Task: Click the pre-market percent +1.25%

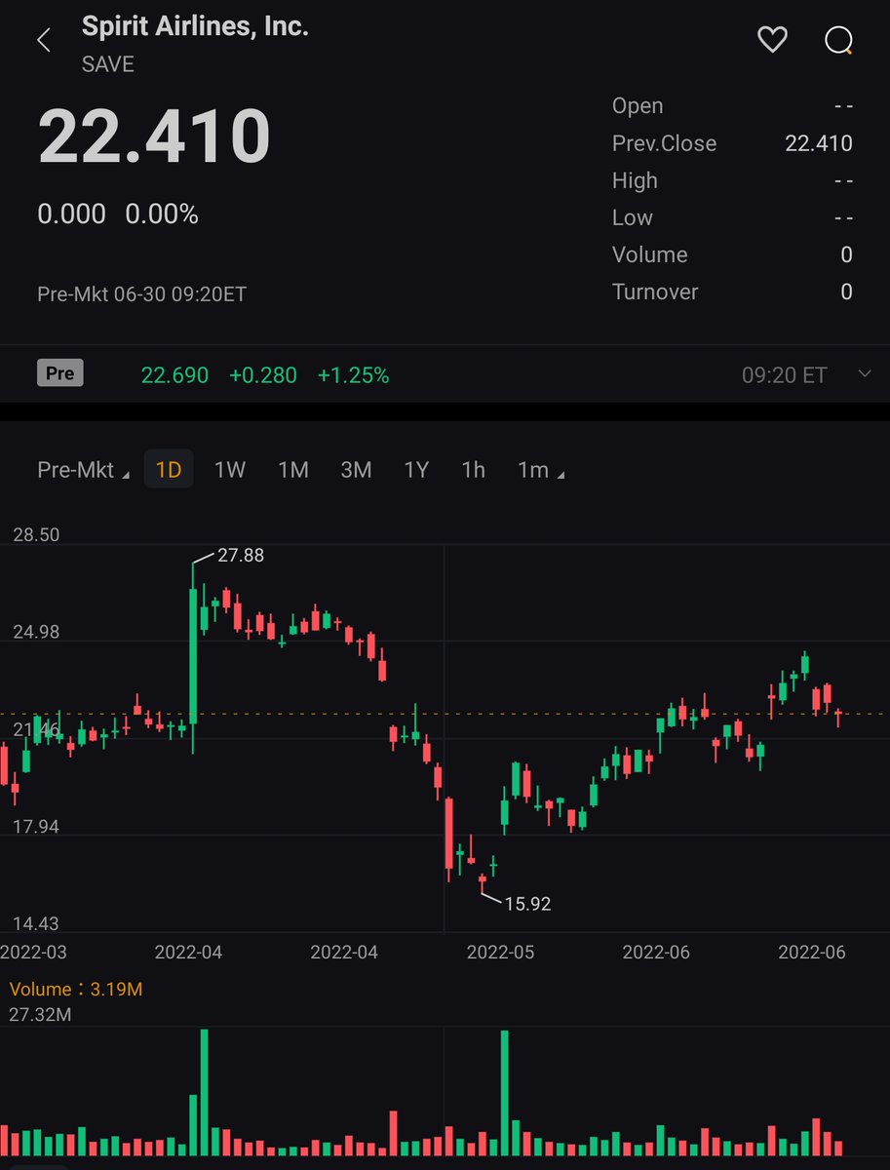Action: pyautogui.click(x=353, y=375)
